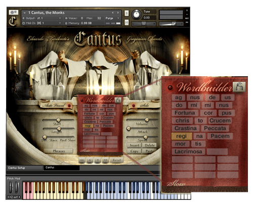Click the Delete button
The height and width of the screenshot is (209, 253).
coord(149,145)
